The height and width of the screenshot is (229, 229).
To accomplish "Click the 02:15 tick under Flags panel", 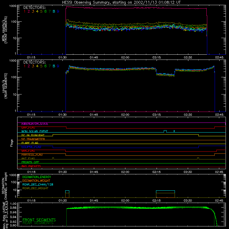I will 157,172.
